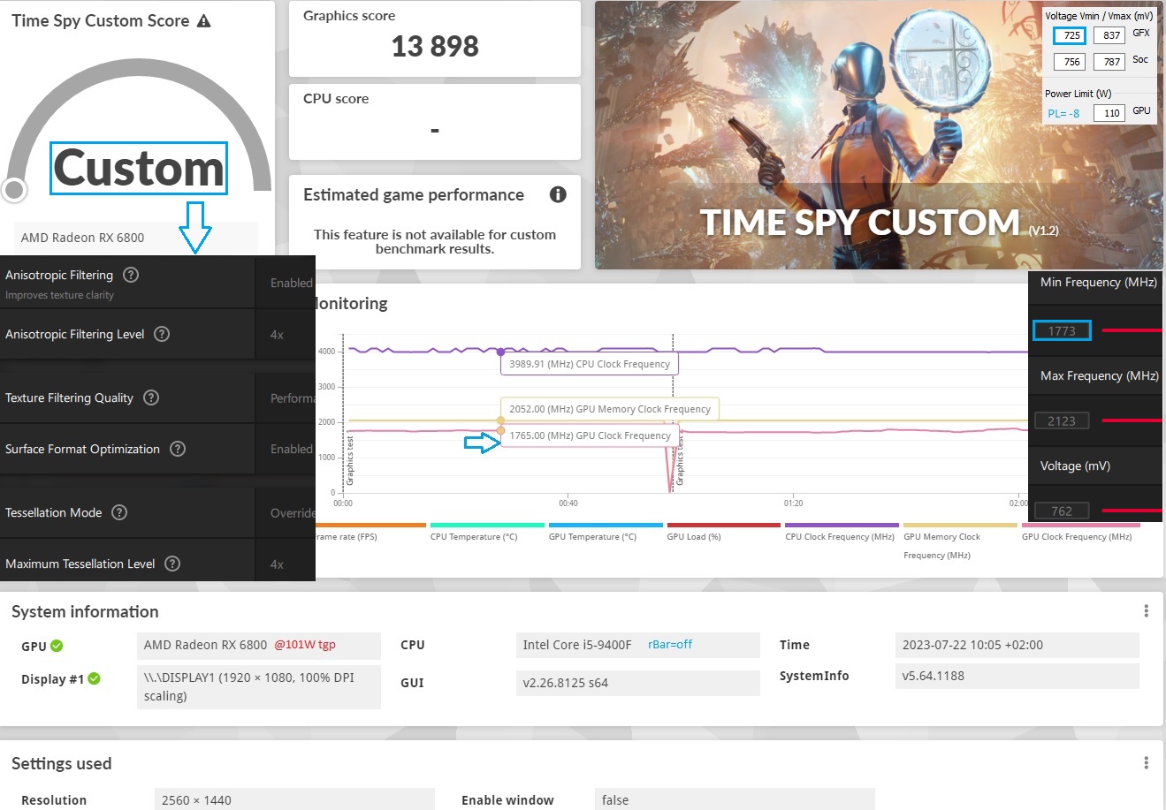Click the question mark beside Maximum Tessellation Level
Viewport: 1166px width, 810px height.
pyautogui.click(x=172, y=564)
